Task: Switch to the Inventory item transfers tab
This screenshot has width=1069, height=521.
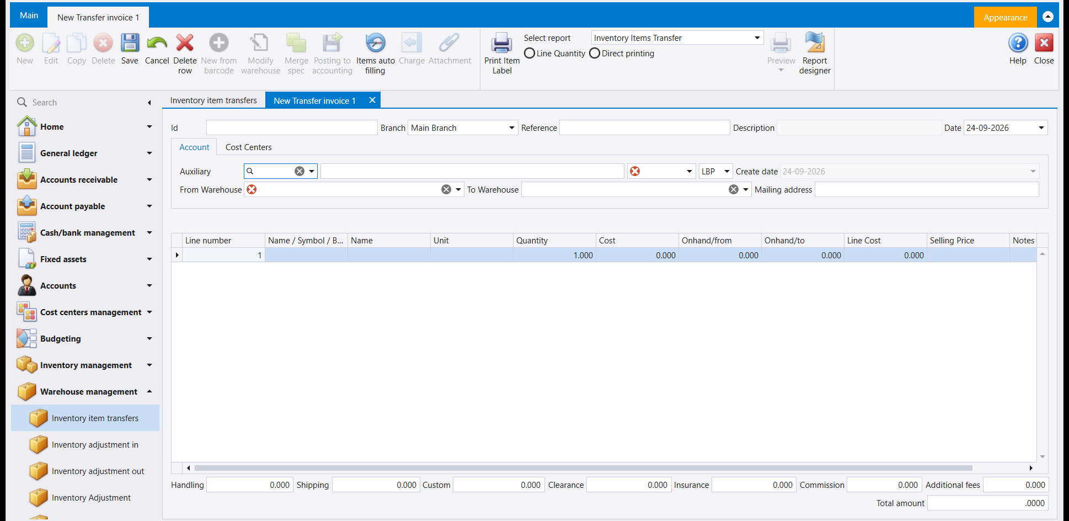Action: point(213,100)
